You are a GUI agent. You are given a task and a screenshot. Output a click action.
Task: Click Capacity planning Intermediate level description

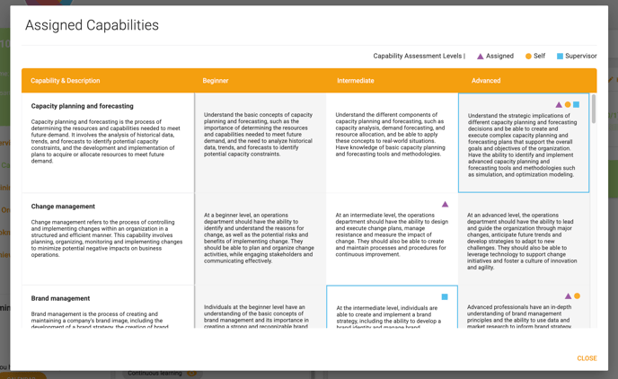pyautogui.click(x=390, y=135)
